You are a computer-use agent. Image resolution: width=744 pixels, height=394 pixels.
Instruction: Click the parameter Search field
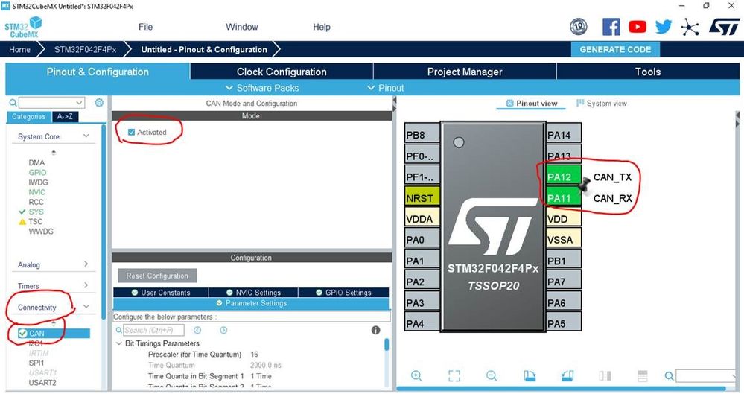153,330
